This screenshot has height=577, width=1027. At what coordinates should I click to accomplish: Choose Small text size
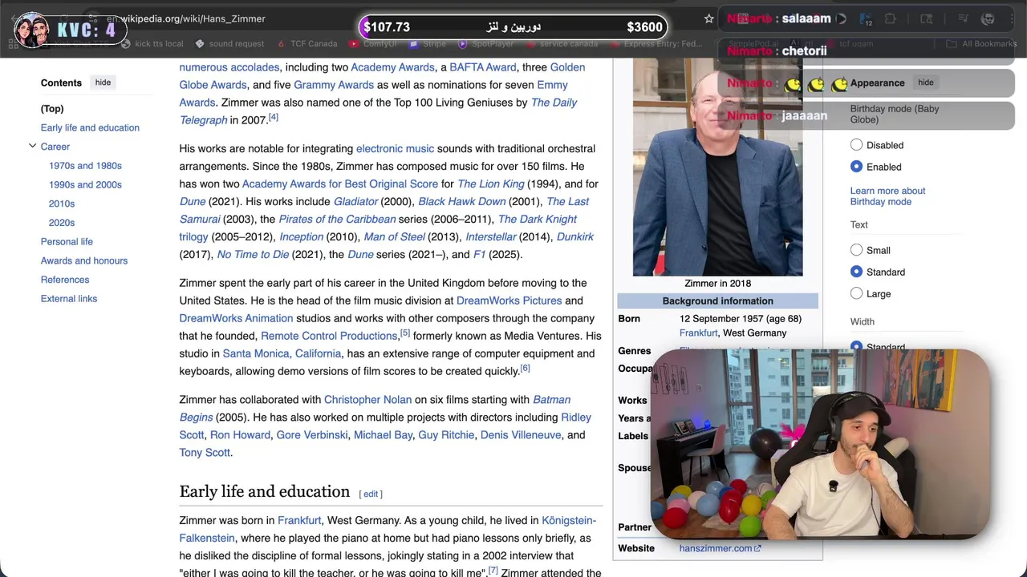point(856,250)
